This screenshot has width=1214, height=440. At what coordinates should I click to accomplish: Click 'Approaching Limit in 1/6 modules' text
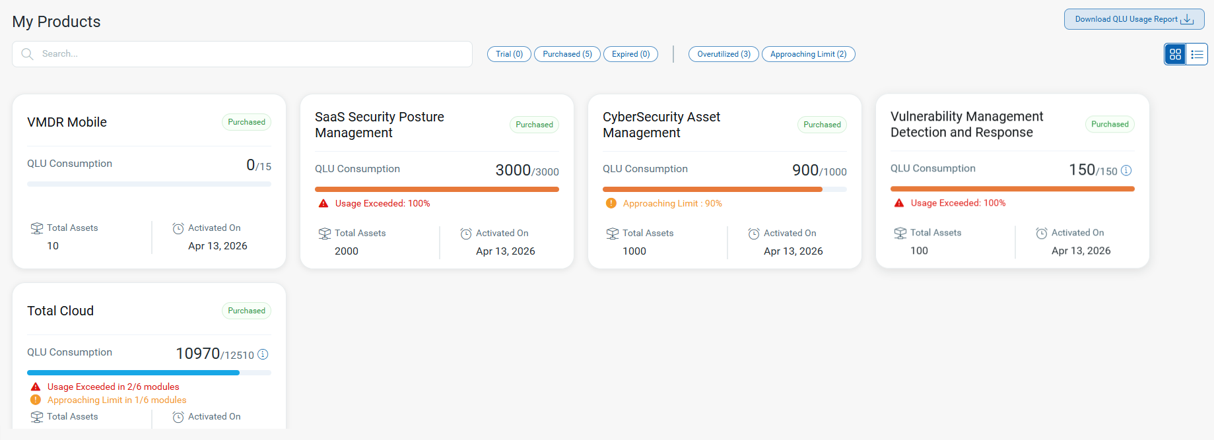click(117, 400)
